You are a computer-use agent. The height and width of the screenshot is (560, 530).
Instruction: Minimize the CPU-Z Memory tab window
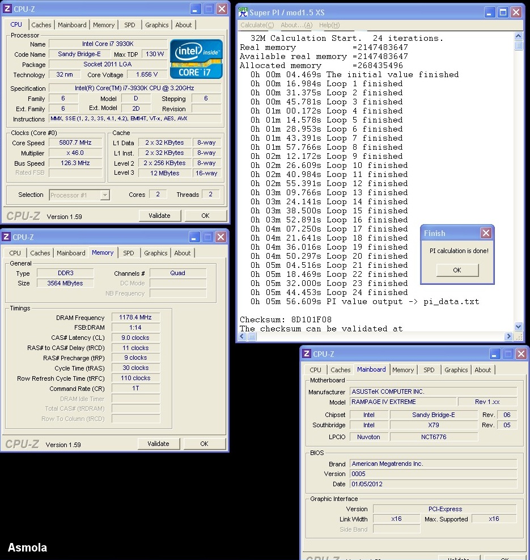(x=194, y=237)
